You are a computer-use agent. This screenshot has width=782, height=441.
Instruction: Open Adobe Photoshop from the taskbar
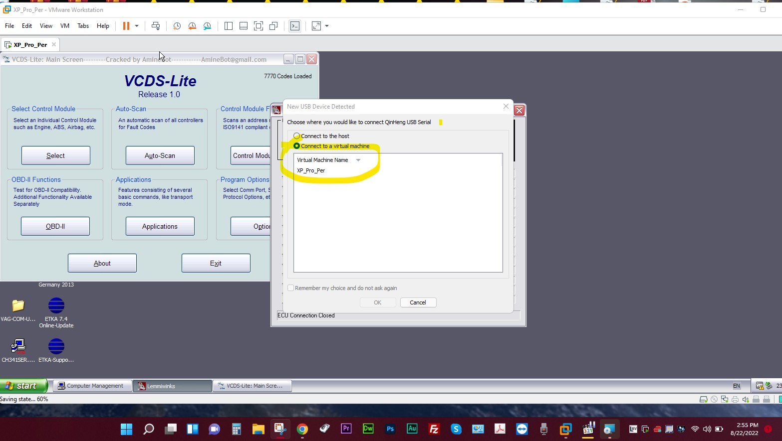click(390, 429)
